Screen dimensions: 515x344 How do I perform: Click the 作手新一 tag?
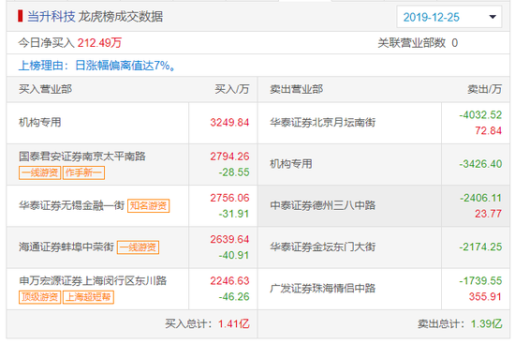pyautogui.click(x=83, y=172)
